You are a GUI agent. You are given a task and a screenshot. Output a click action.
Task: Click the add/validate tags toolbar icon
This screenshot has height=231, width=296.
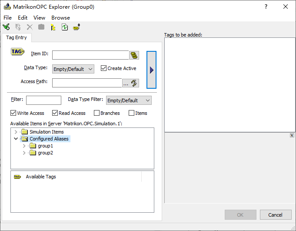click(x=6, y=27)
